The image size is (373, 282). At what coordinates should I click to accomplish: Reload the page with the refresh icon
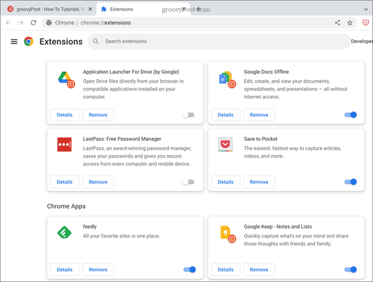point(34,23)
